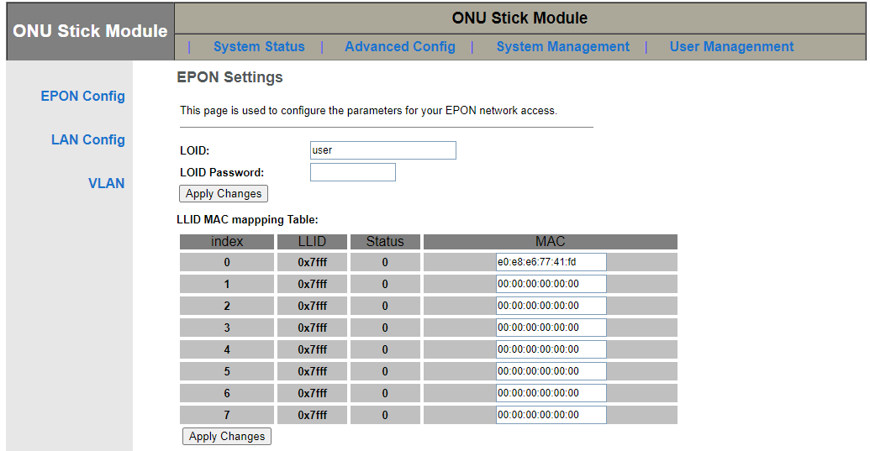
Task: Open the System Status tab
Action: tap(259, 47)
